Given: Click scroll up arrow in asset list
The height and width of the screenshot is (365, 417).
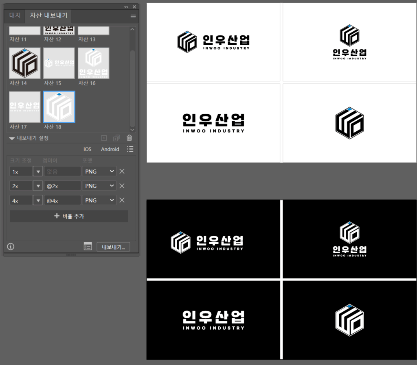Looking at the screenshot, I should 132,29.
